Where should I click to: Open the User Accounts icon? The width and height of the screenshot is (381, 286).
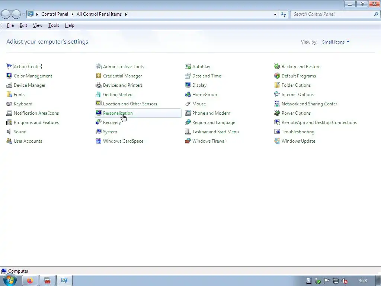click(x=9, y=141)
